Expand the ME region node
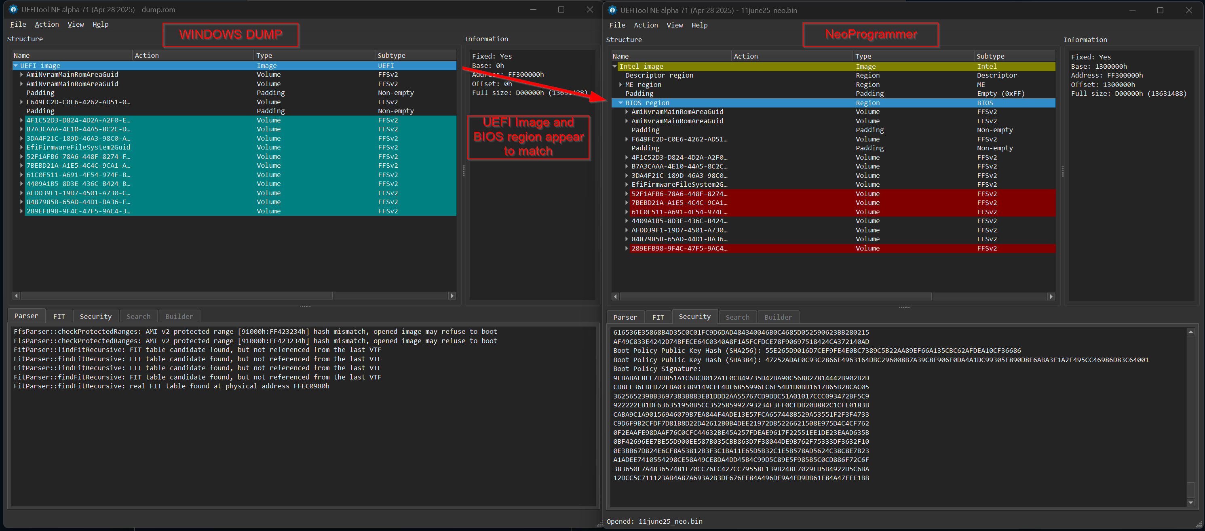 [x=621, y=85]
